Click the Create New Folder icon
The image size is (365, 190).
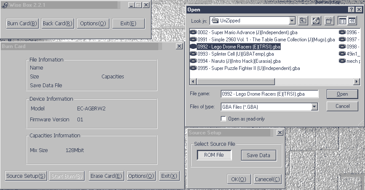coord(329,21)
